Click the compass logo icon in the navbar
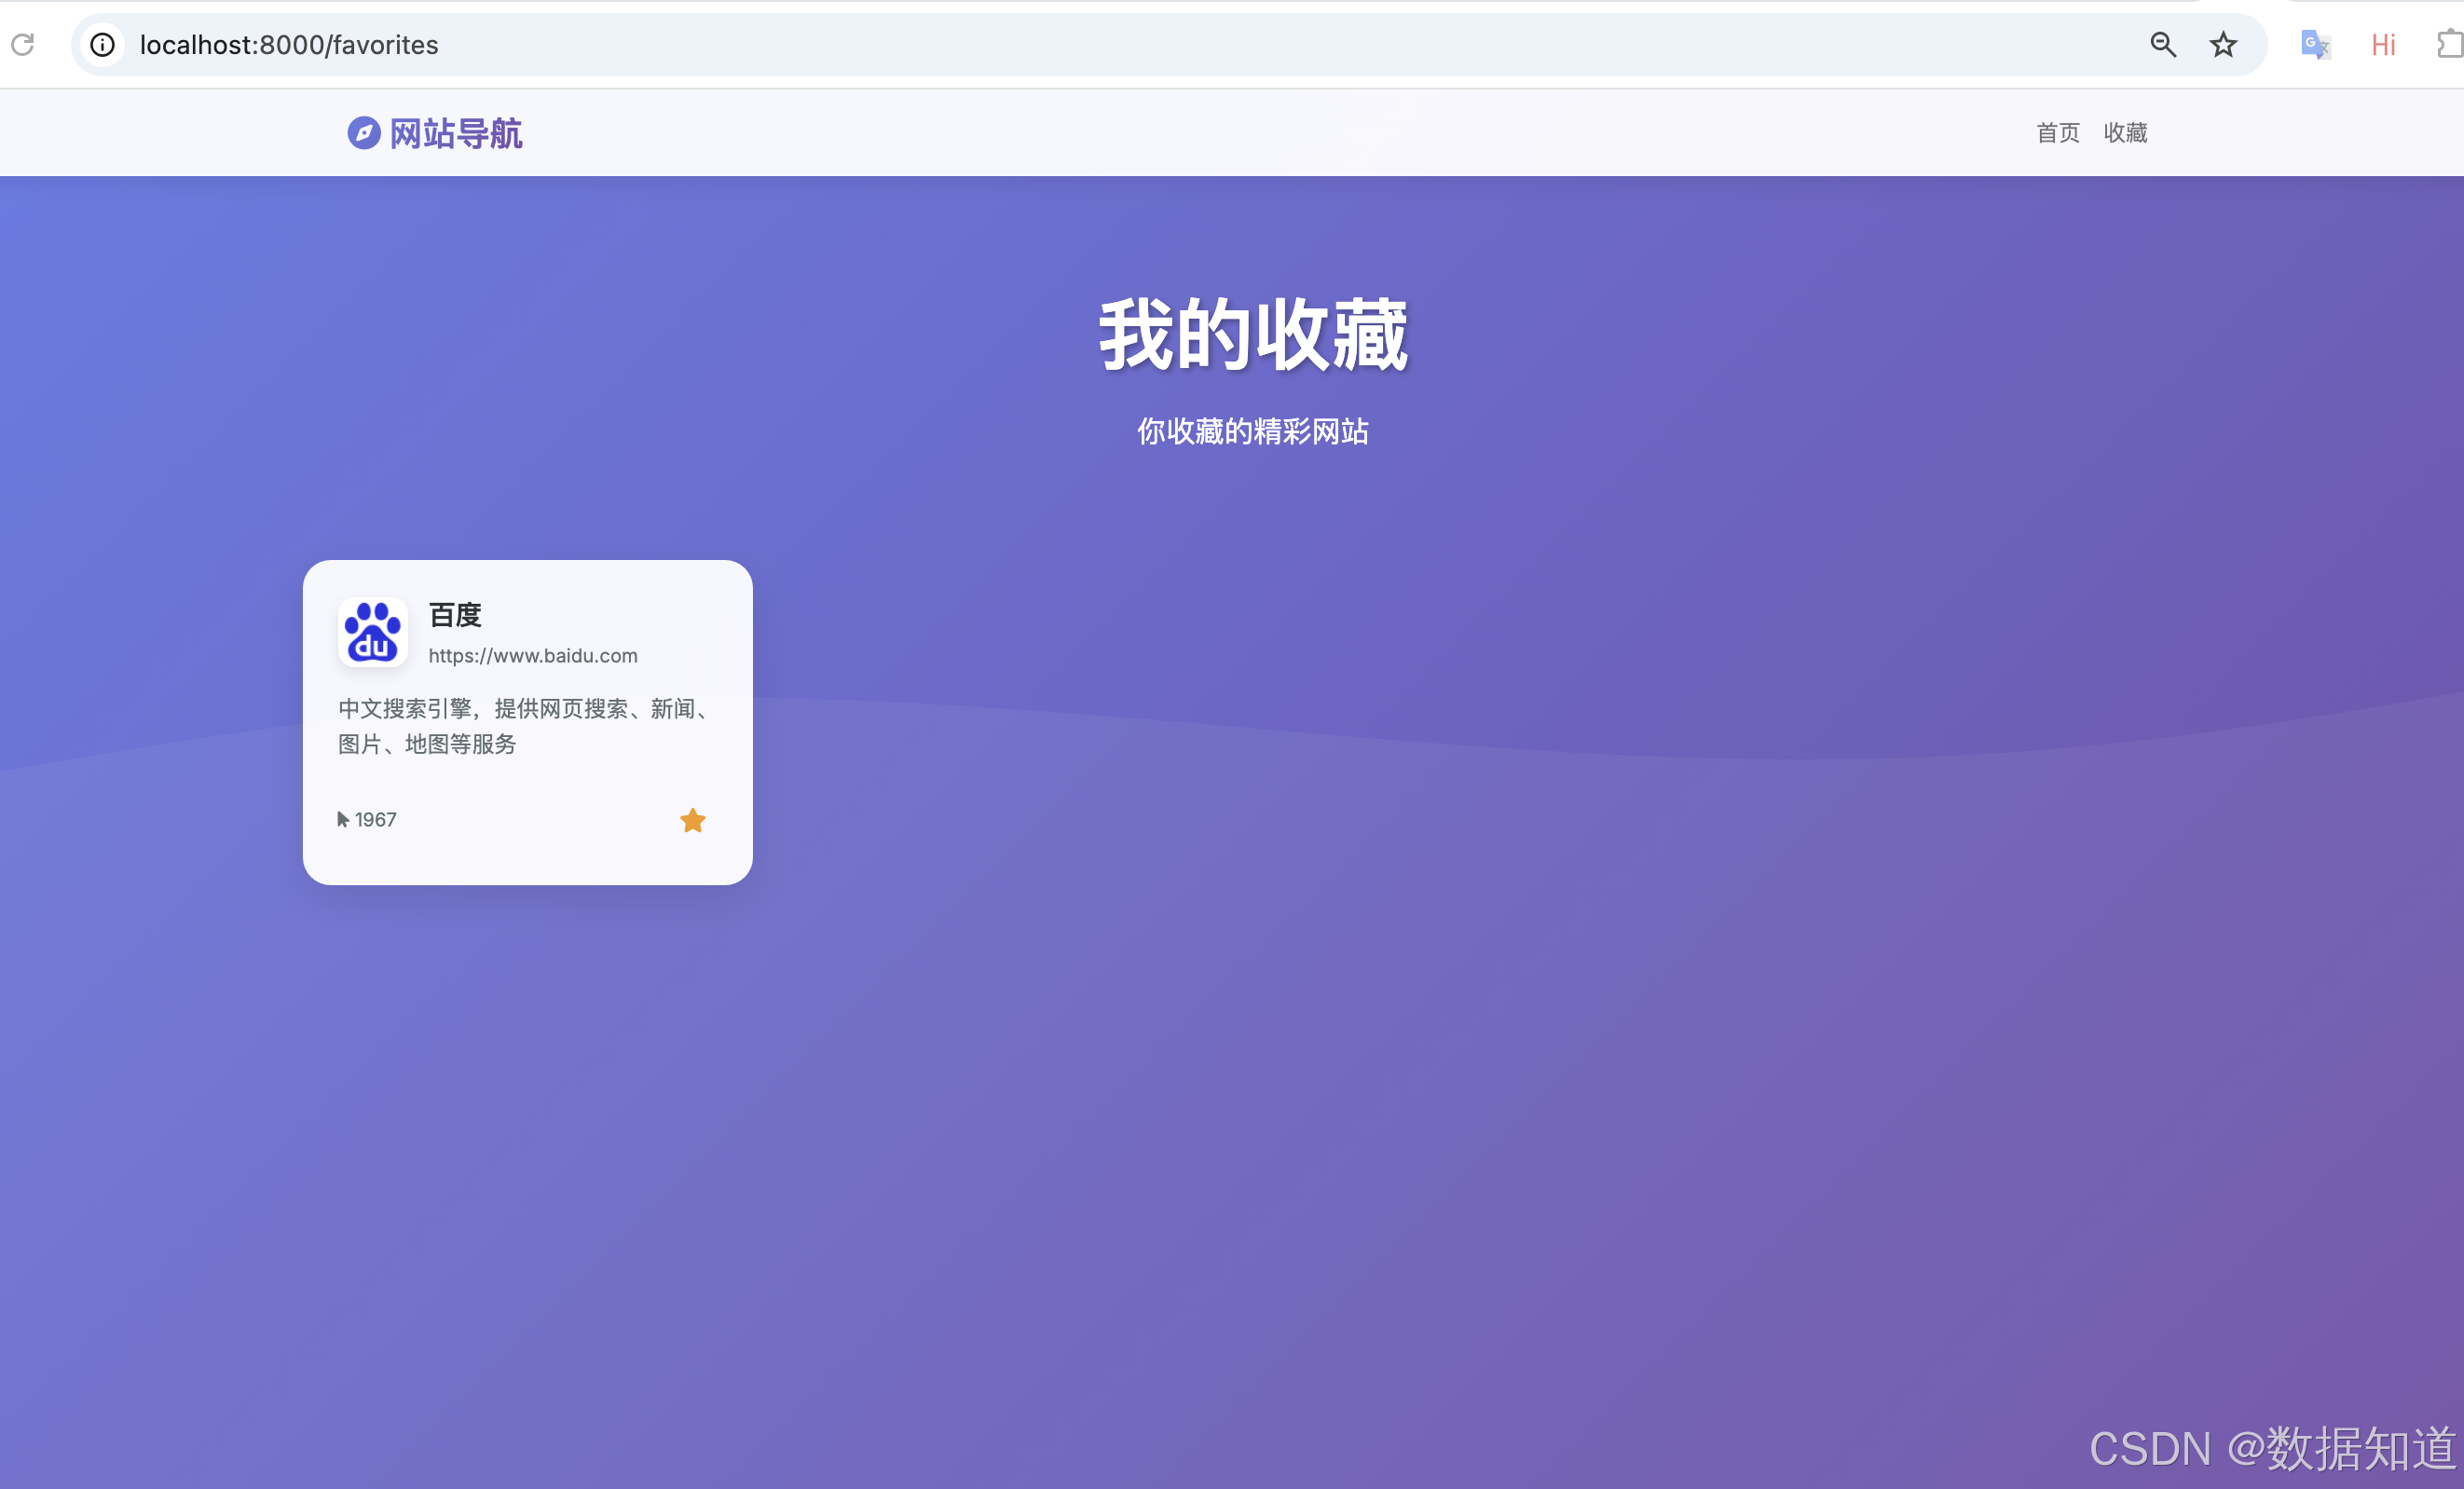Viewport: 2464px width, 1489px height. [363, 132]
